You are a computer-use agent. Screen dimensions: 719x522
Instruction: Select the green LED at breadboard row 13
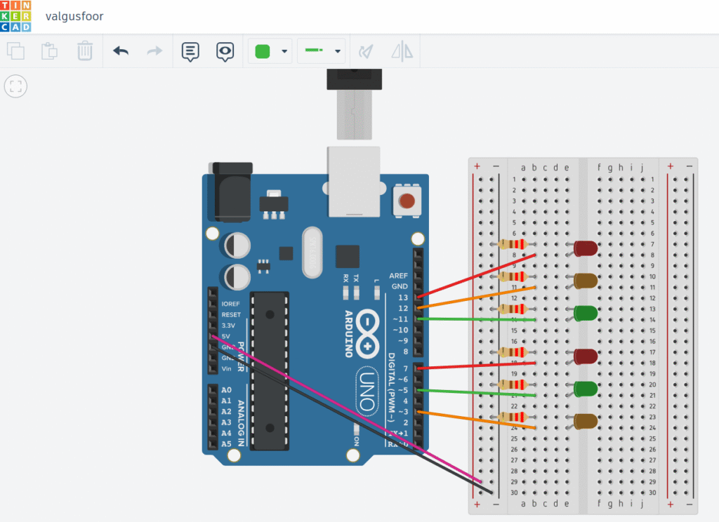coord(585,313)
